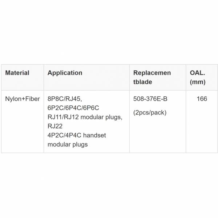218x218 pixels.
Task: Click the Material column header
Action: pyautogui.click(x=17, y=73)
